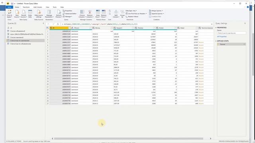Screen dimensions: 255x143
Task: Open the Help tab
Action: click(62, 7)
